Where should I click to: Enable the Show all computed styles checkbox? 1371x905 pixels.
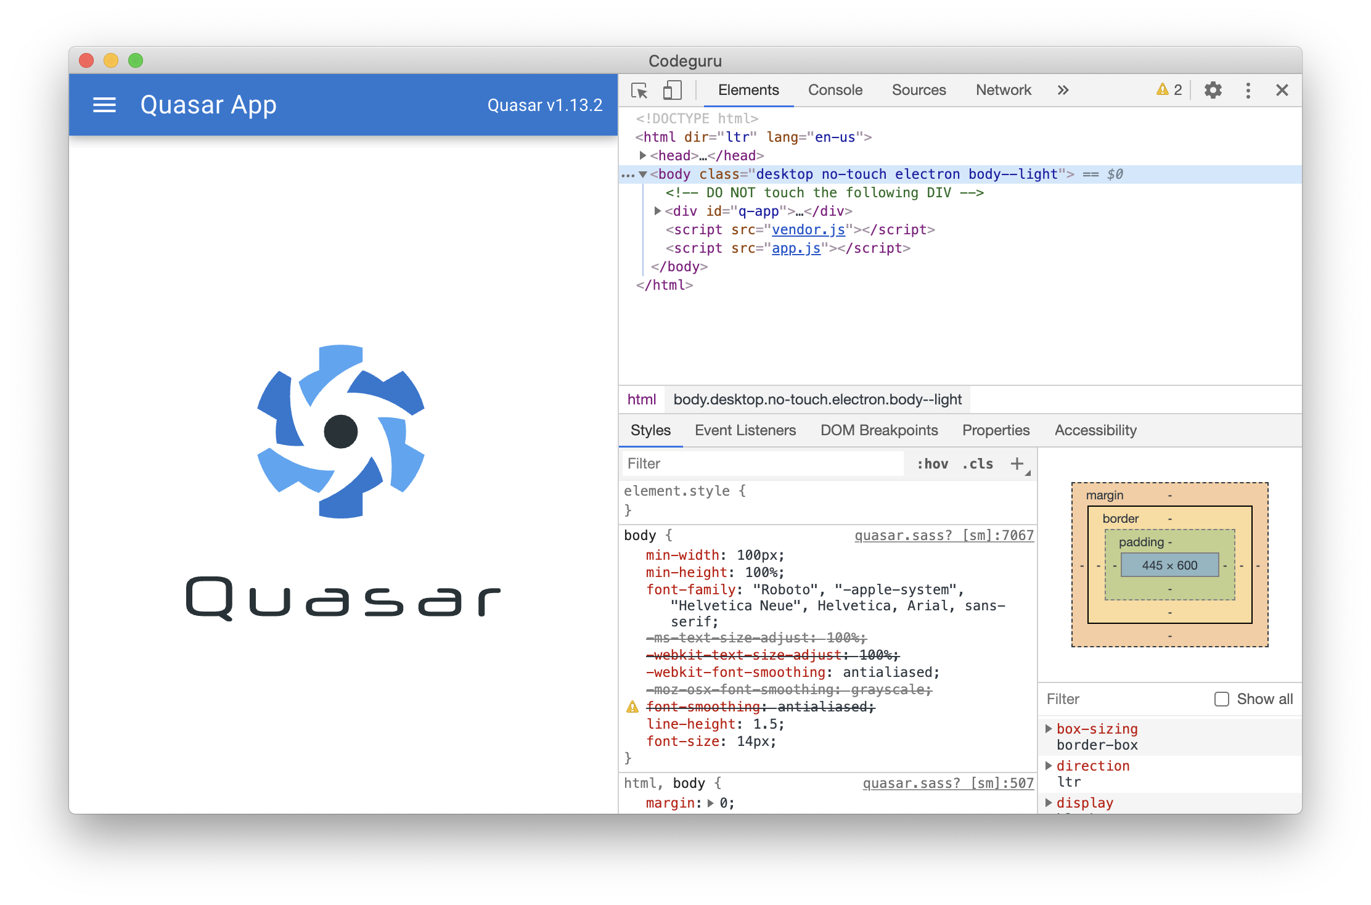[1221, 699]
